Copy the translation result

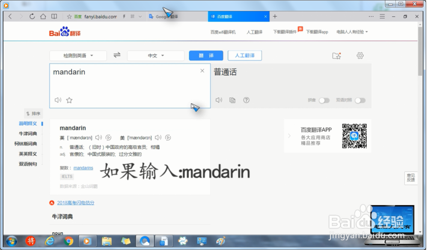[x=232, y=100]
